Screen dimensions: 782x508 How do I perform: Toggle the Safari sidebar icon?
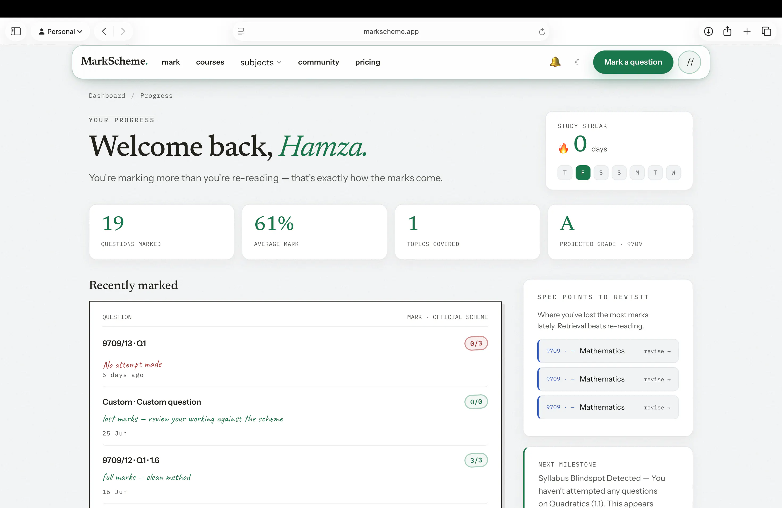point(16,32)
